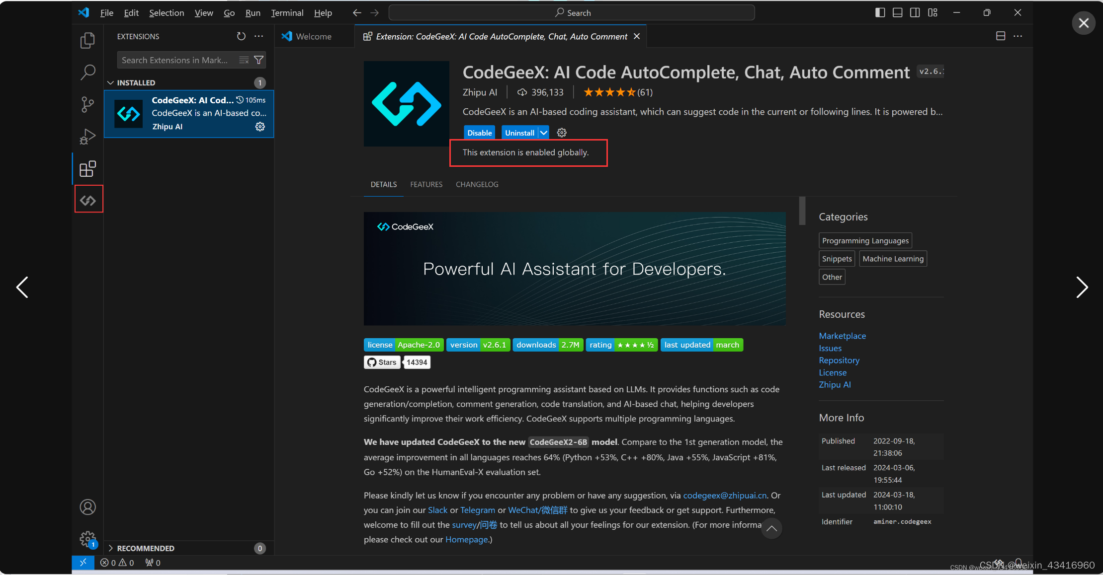Image resolution: width=1103 pixels, height=575 pixels.
Task: Open the Telegram link
Action: [x=478, y=510]
